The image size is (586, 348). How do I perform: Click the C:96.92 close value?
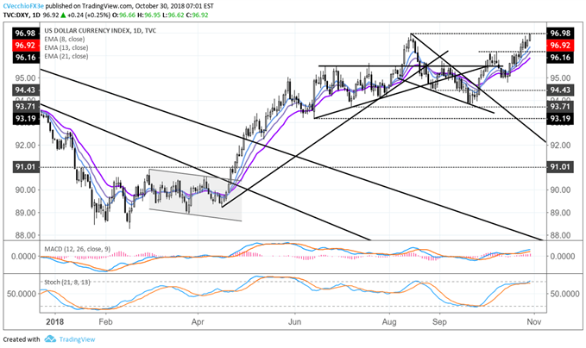point(198,16)
